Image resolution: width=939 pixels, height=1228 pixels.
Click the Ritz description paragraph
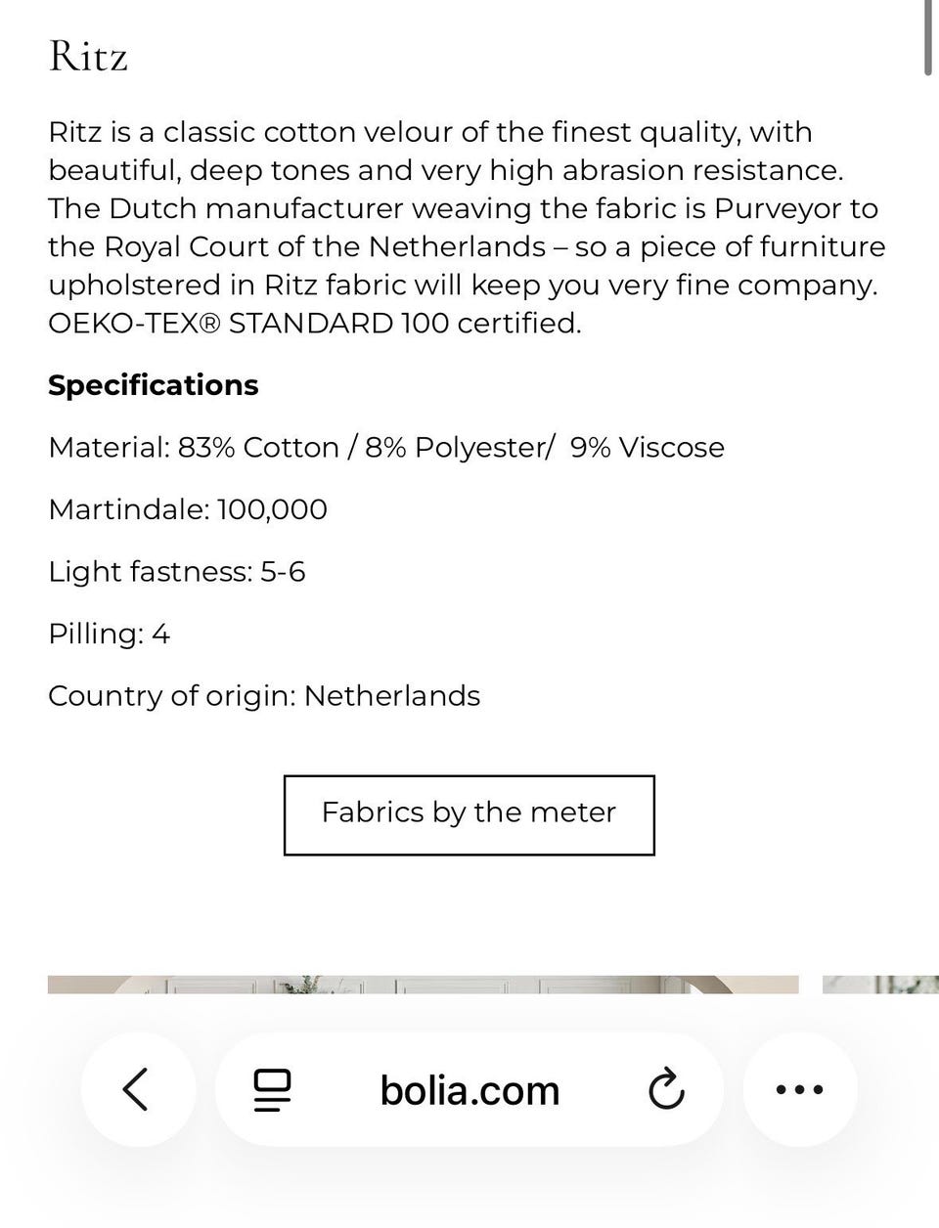[468, 228]
